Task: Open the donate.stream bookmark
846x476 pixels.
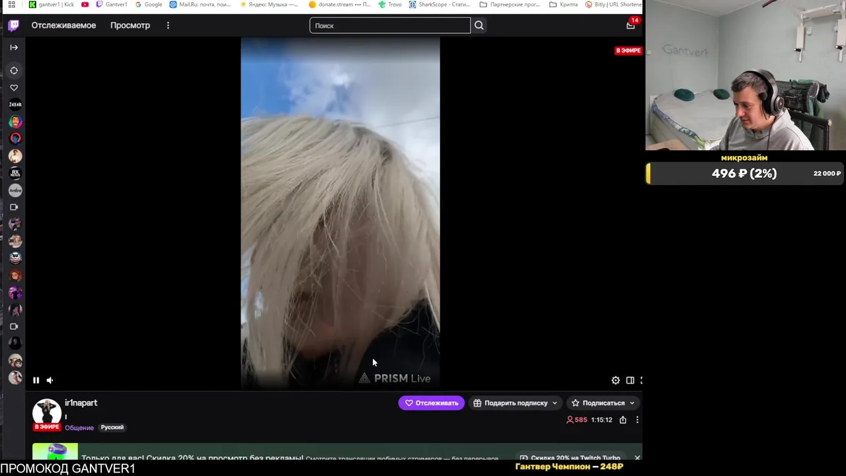Action: point(340,5)
